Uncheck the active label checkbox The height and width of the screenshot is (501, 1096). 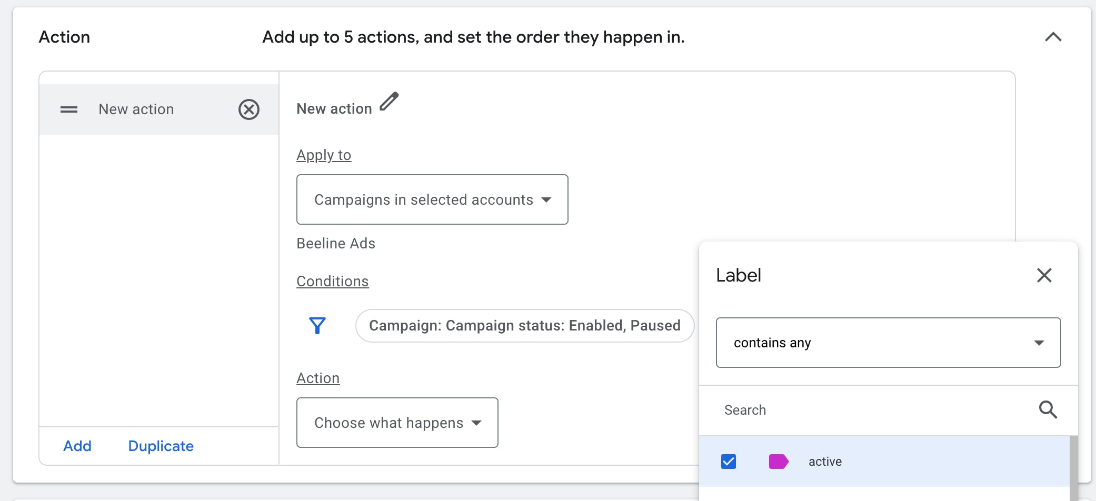coord(729,462)
